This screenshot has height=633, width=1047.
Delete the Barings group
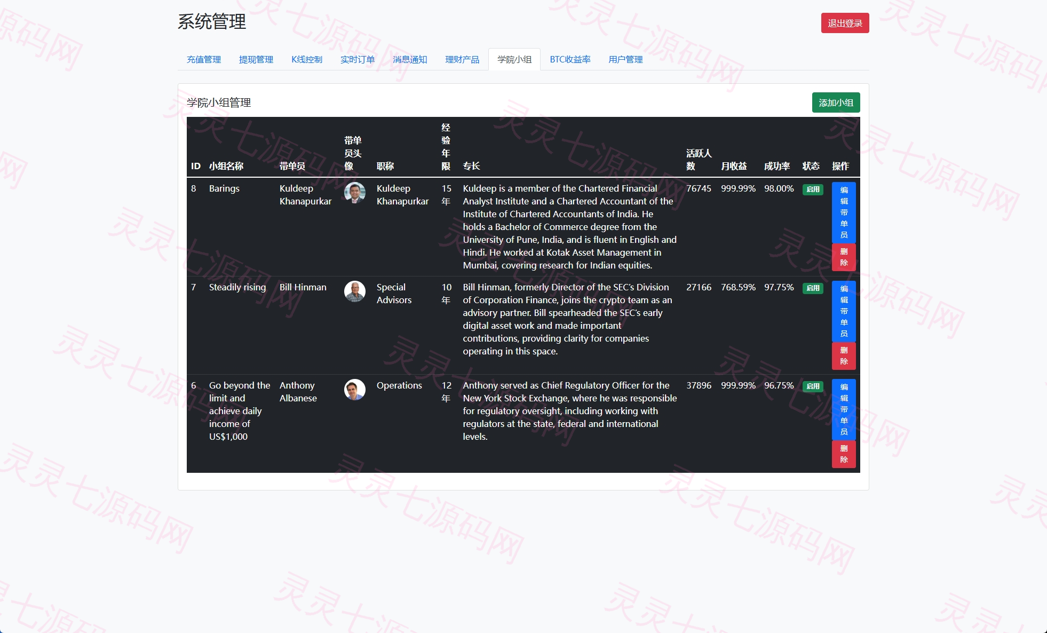click(844, 257)
